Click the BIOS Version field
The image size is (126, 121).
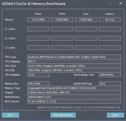pos(74,101)
